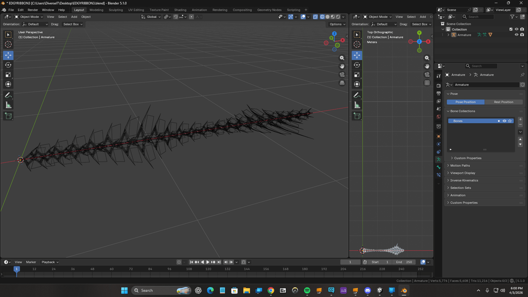Screen dimensions: 528x297
Task: Open Spotify from the Windows taskbar
Action: click(307, 291)
